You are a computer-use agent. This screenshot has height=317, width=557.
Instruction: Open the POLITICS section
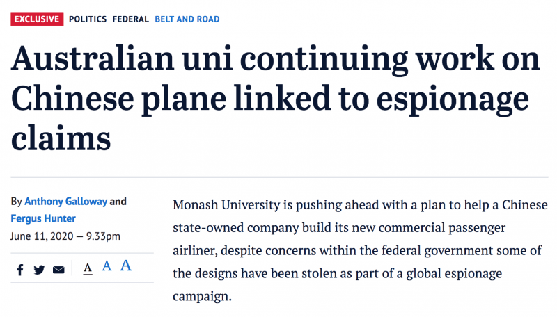pyautogui.click(x=88, y=19)
